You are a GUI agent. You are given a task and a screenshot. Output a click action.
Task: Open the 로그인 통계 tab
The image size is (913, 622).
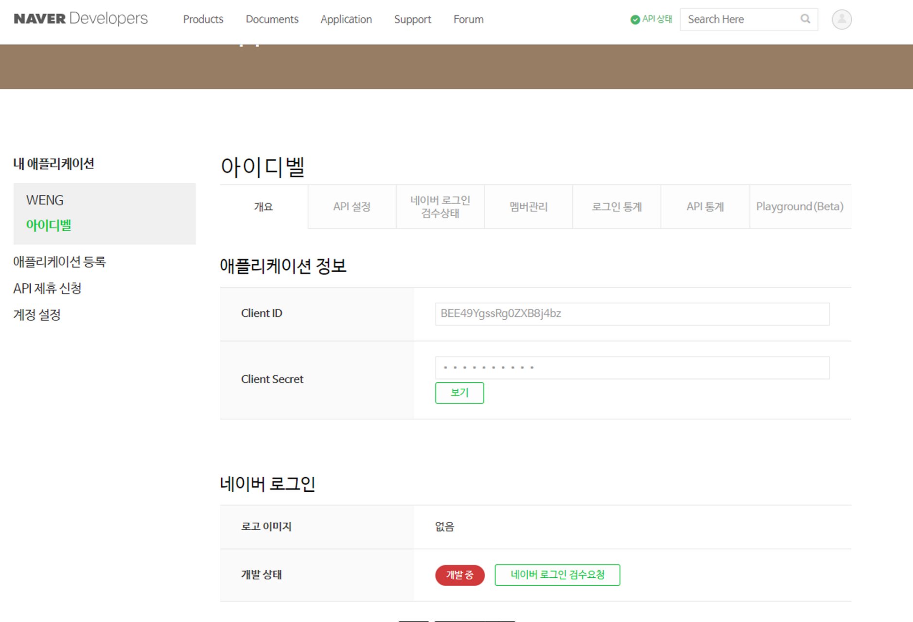pyautogui.click(x=617, y=207)
